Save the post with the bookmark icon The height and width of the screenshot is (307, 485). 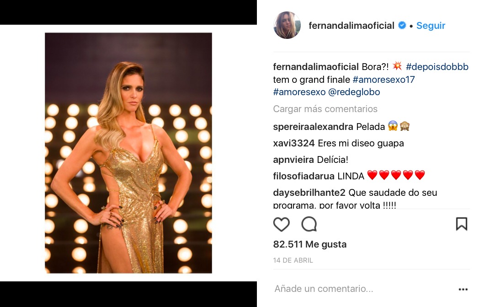tap(462, 224)
